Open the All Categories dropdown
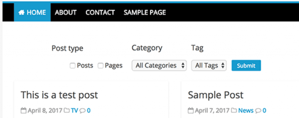 click(159, 66)
